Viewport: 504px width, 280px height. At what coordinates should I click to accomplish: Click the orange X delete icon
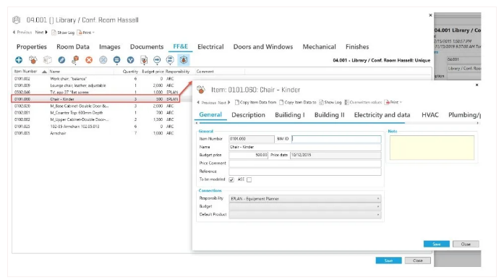[x=89, y=60]
